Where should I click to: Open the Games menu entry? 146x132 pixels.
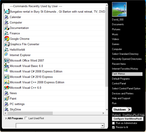click(x=116, y=44)
